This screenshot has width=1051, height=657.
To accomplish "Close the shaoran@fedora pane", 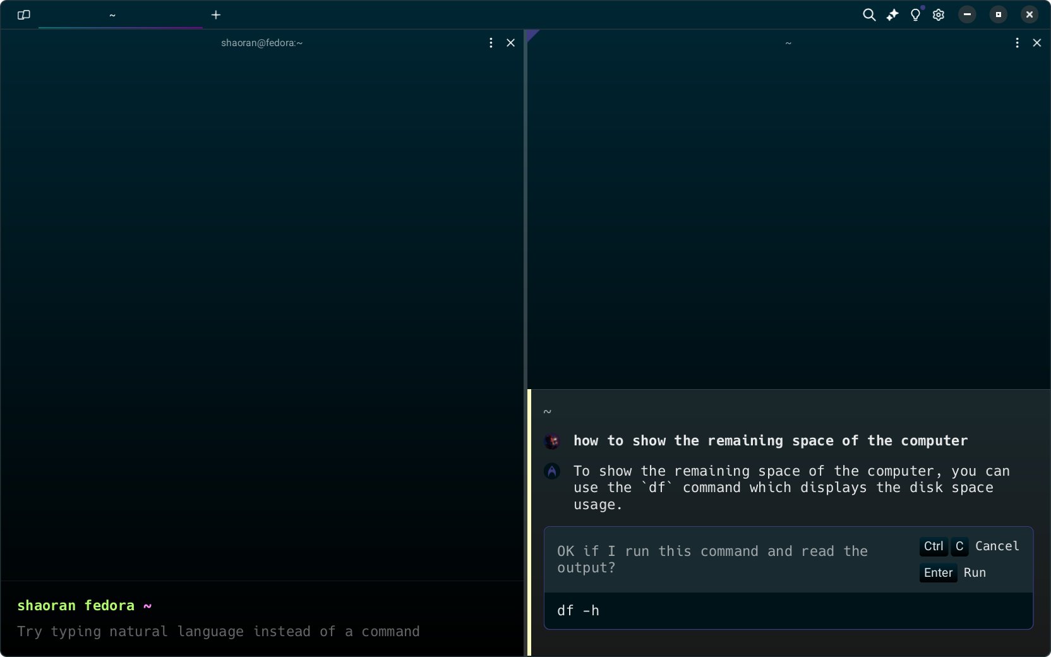I will pyautogui.click(x=511, y=43).
